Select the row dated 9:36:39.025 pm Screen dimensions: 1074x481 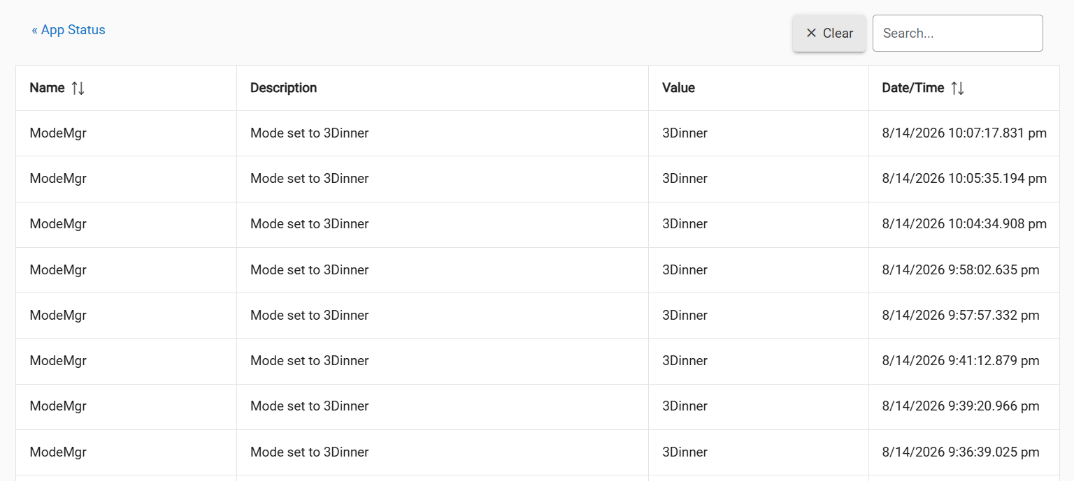tap(538, 452)
